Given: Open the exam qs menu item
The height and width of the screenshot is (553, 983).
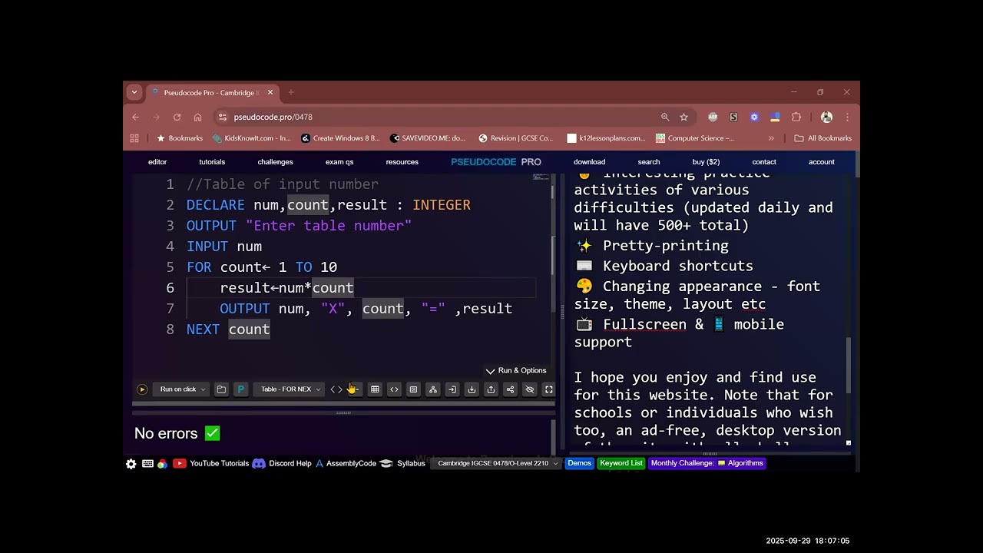Looking at the screenshot, I should click(339, 162).
